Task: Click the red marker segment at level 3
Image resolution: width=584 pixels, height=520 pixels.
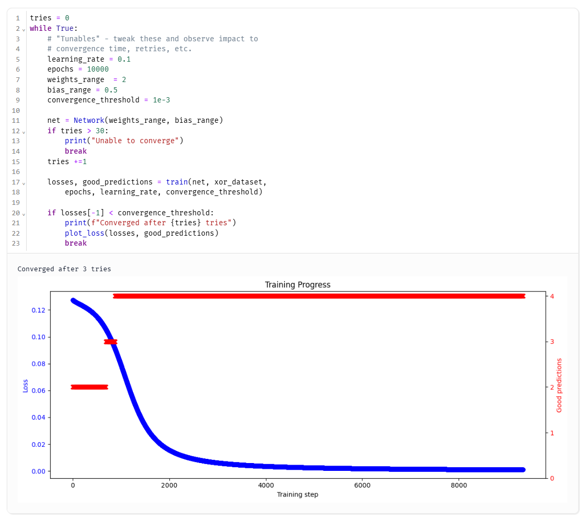Action: click(x=110, y=342)
